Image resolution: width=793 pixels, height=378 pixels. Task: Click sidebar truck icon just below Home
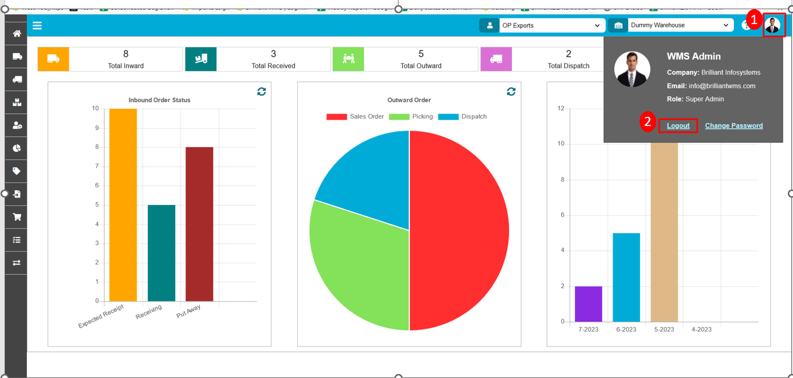(17, 57)
